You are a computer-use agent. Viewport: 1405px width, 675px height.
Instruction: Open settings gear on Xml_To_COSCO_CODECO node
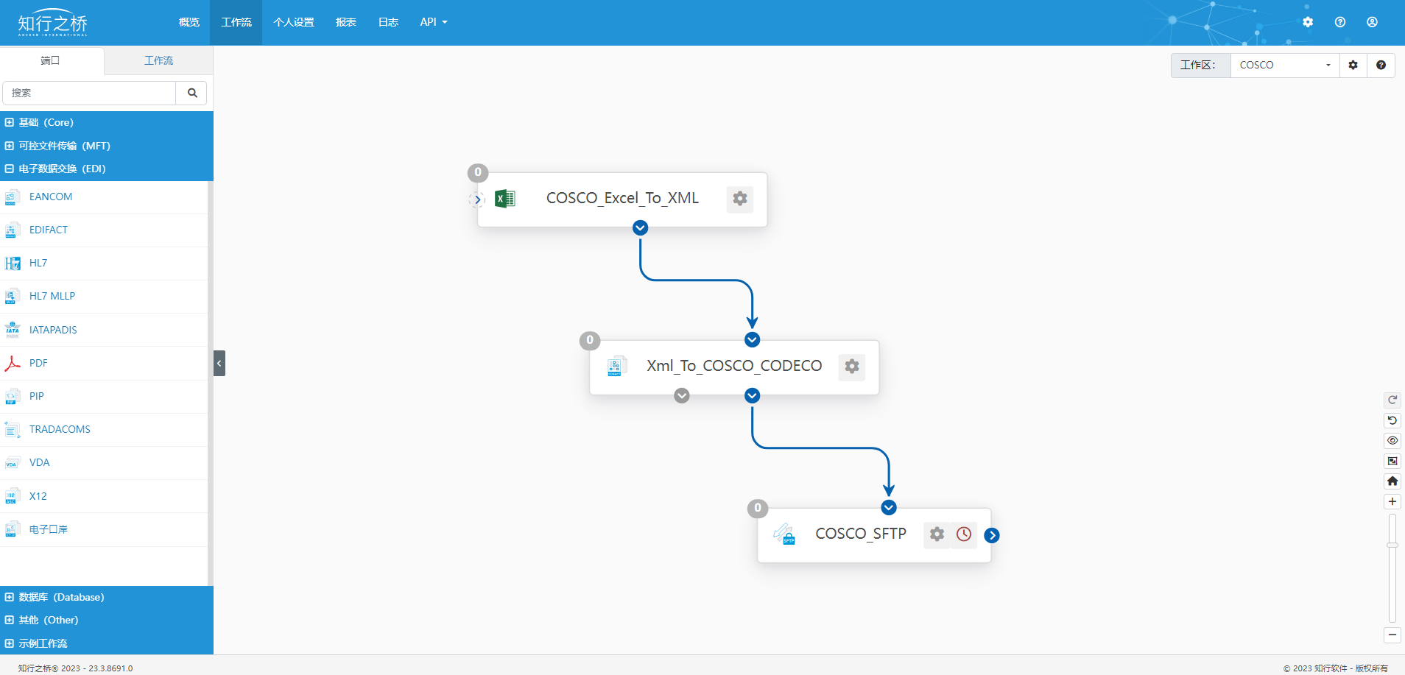pyautogui.click(x=852, y=367)
